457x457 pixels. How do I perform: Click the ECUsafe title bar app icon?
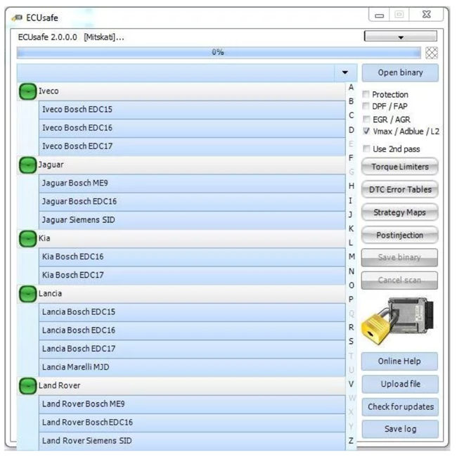(17, 18)
